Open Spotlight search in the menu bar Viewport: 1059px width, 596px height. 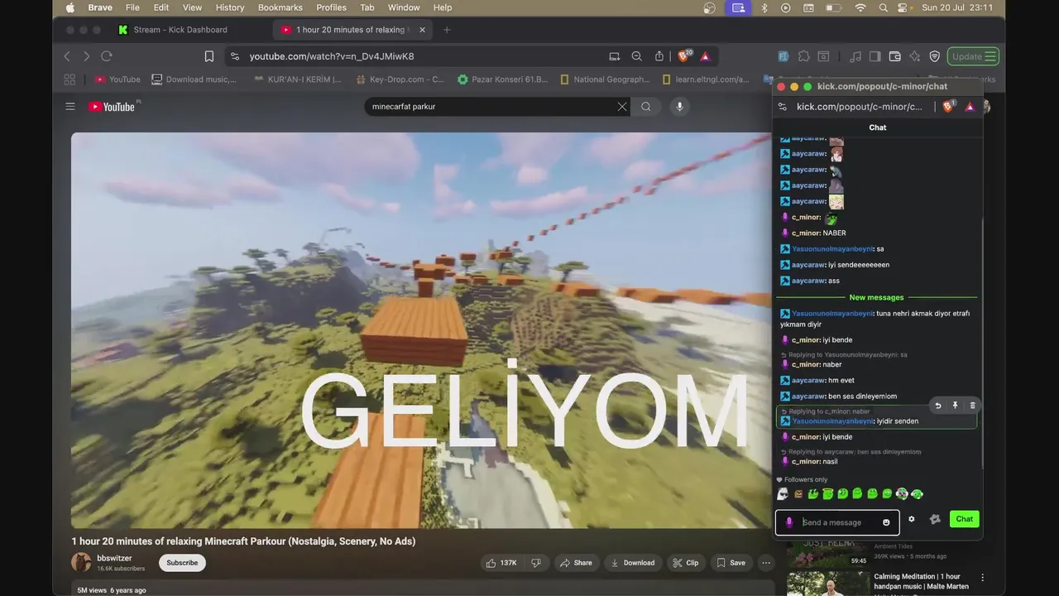pos(883,7)
